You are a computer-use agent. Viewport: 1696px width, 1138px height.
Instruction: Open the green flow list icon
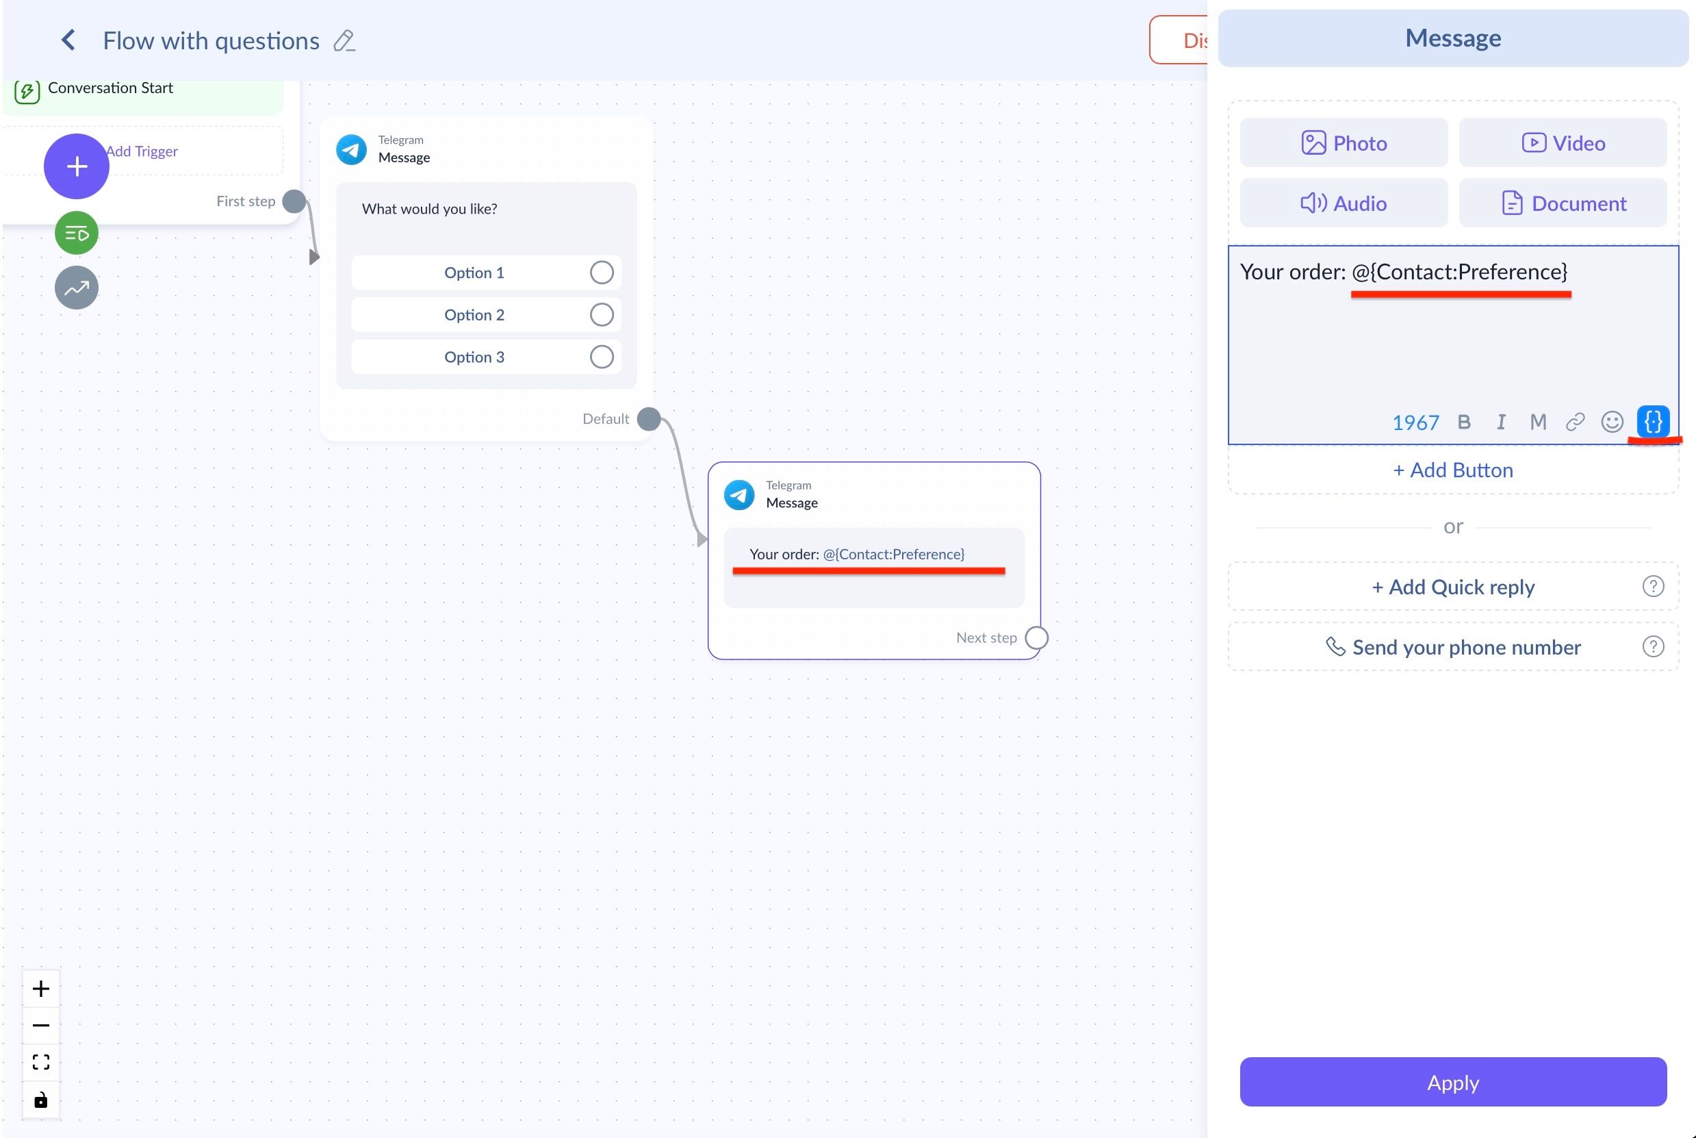click(76, 233)
